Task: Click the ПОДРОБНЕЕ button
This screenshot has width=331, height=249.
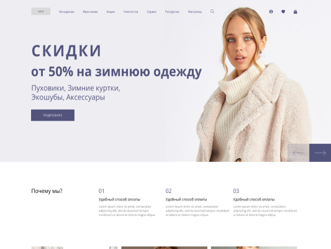Action: (53, 115)
